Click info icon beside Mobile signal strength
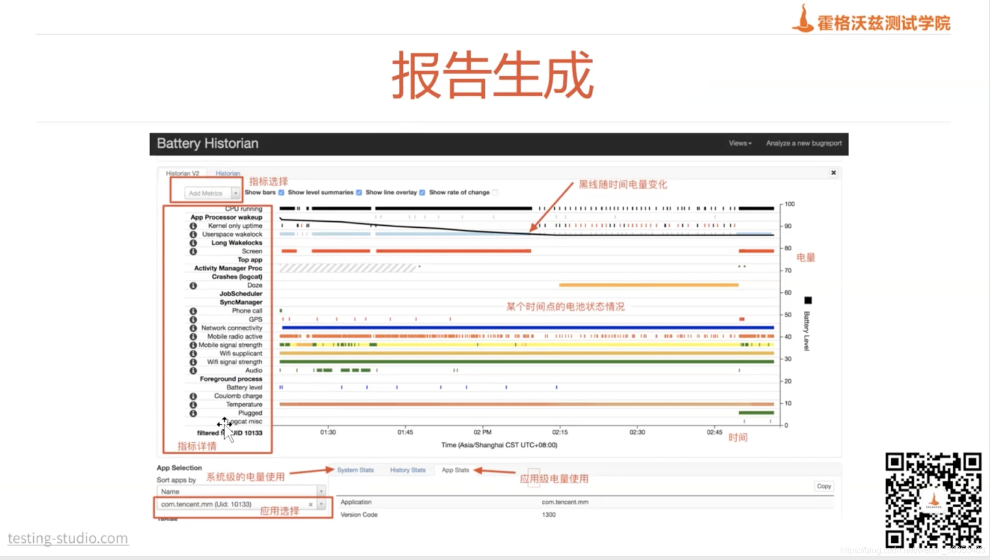The width and height of the screenshot is (990, 560). coord(193,345)
